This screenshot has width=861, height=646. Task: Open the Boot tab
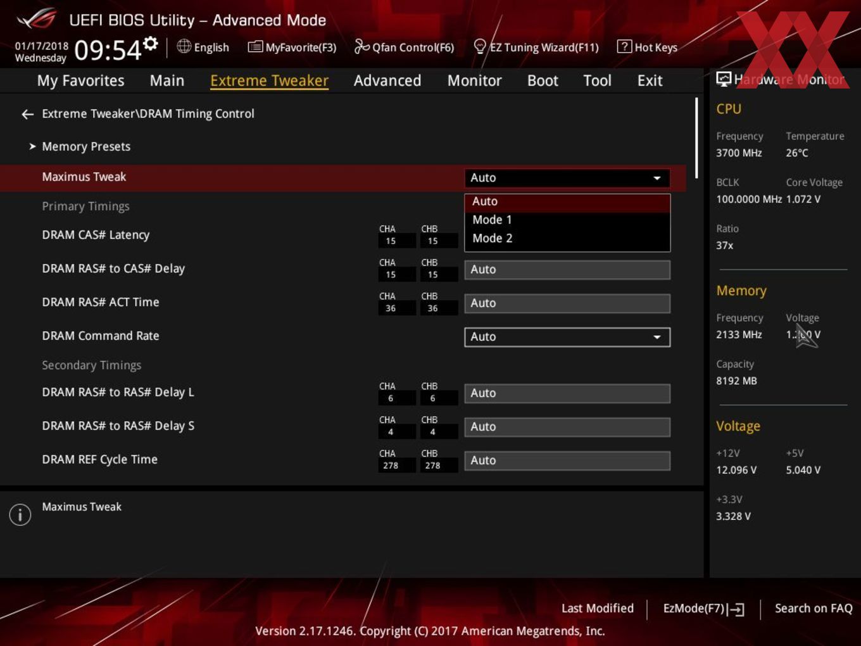pyautogui.click(x=543, y=80)
